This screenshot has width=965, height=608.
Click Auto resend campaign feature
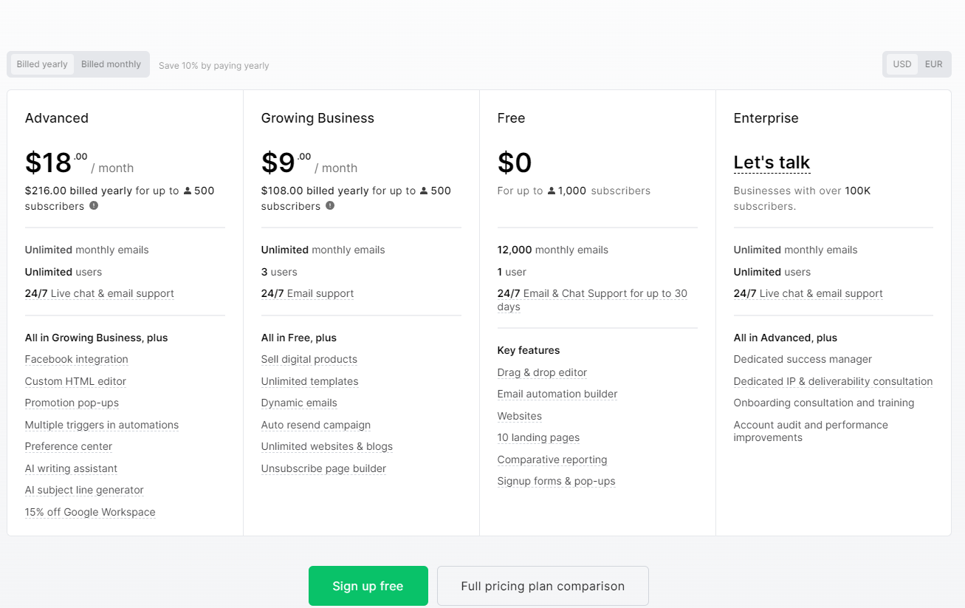[x=316, y=425]
